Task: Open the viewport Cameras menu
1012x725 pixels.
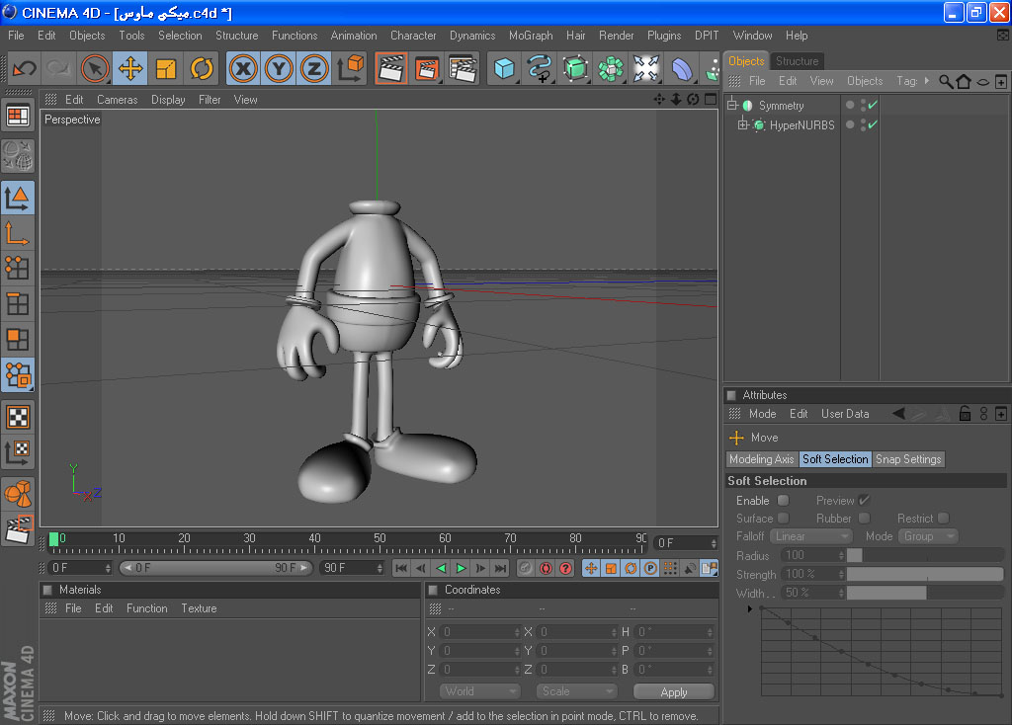Action: (x=117, y=100)
